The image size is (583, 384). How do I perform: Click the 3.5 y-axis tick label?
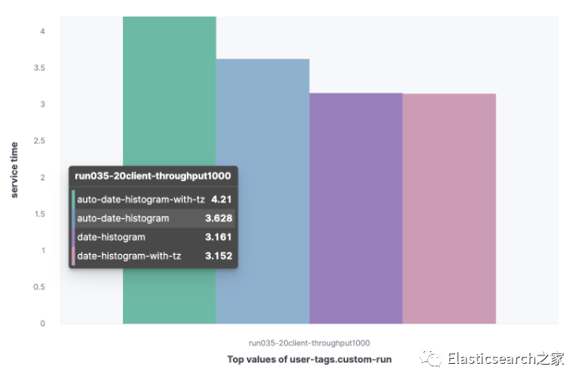pos(39,68)
